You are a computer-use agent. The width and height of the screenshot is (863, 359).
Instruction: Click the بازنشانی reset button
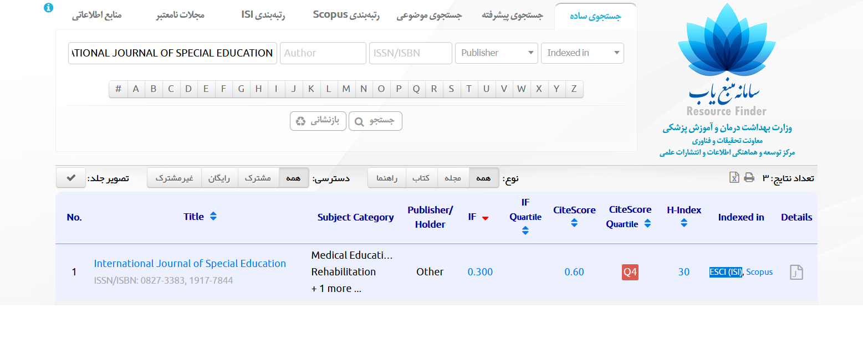coord(318,121)
